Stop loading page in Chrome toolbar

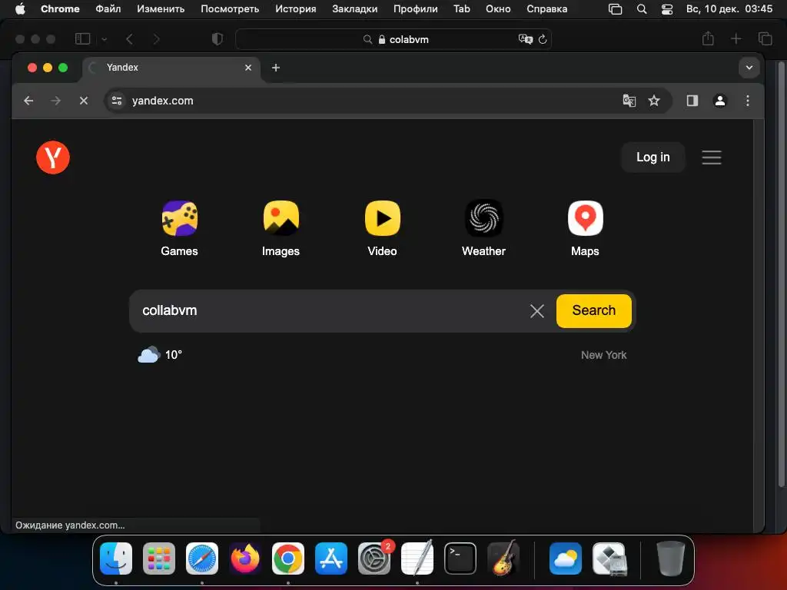(84, 101)
